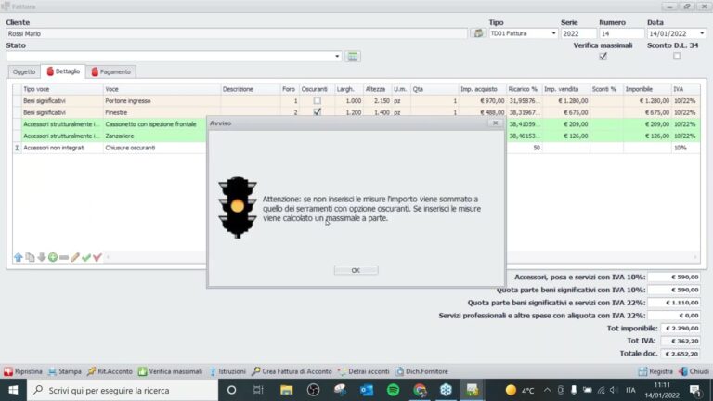Viewport: 713px width, 401px height.
Task: Check Oscuranti box for Portone ingresso
Action: click(317, 100)
